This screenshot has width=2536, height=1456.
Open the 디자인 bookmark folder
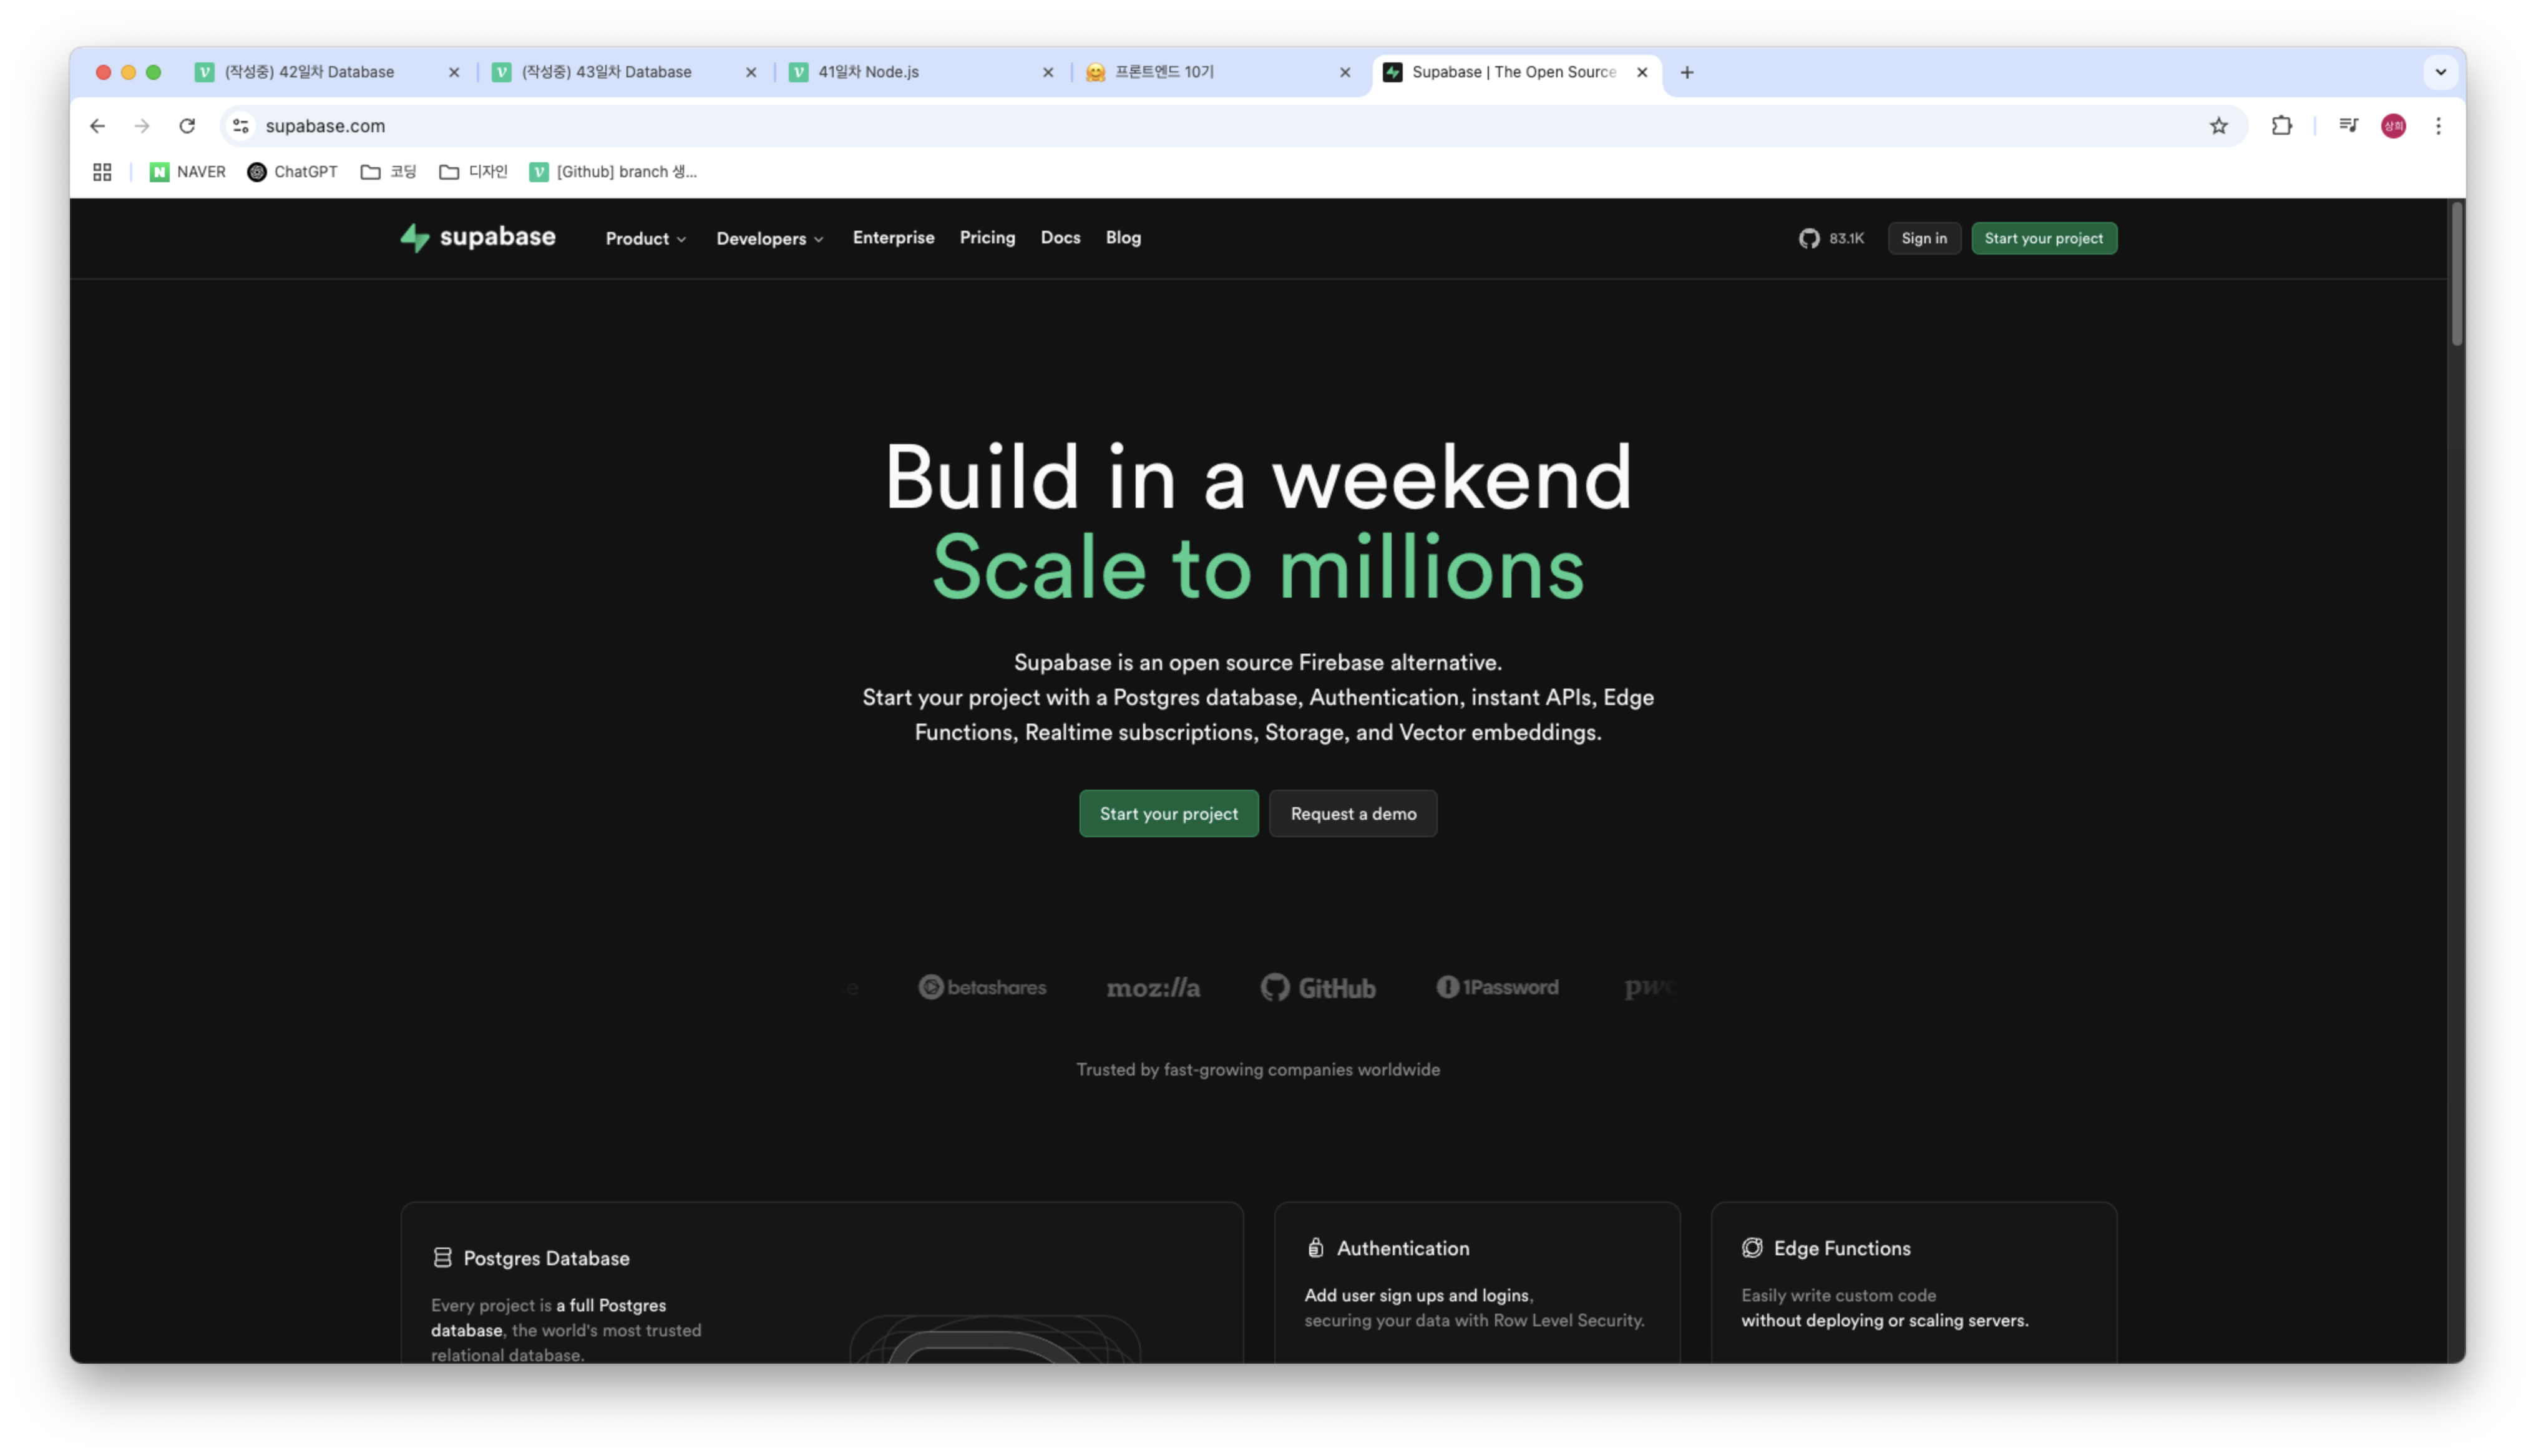pos(474,172)
